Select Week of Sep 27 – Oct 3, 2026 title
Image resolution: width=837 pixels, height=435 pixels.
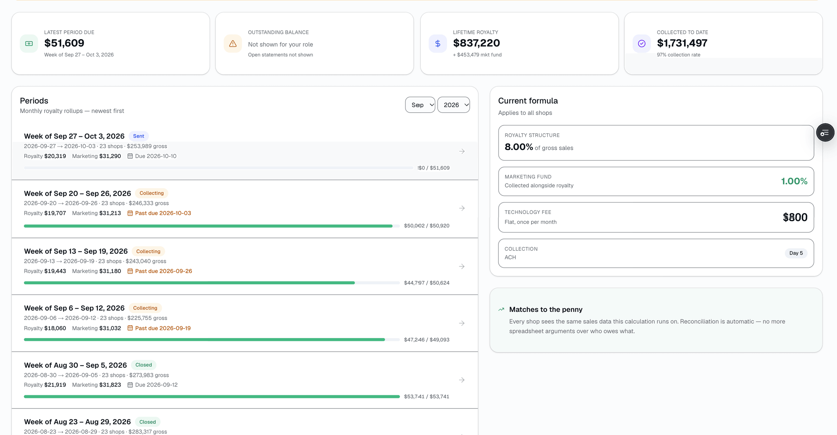[x=74, y=136]
